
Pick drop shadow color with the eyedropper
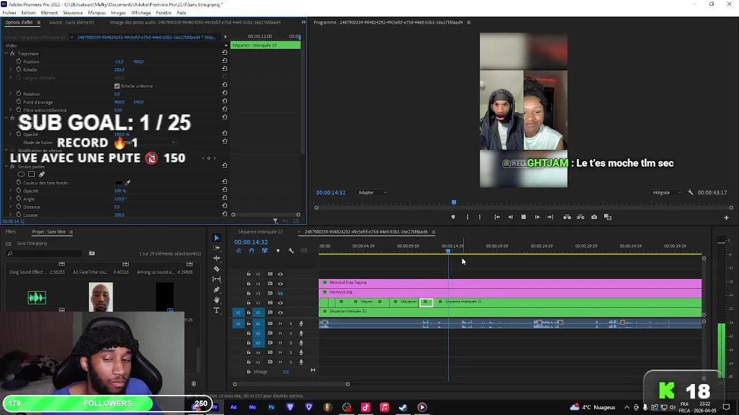coord(128,183)
